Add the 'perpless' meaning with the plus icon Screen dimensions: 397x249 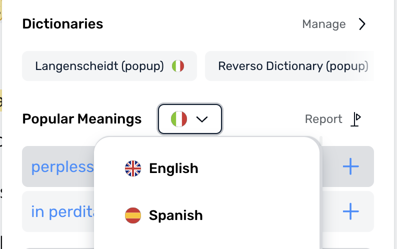click(x=350, y=166)
